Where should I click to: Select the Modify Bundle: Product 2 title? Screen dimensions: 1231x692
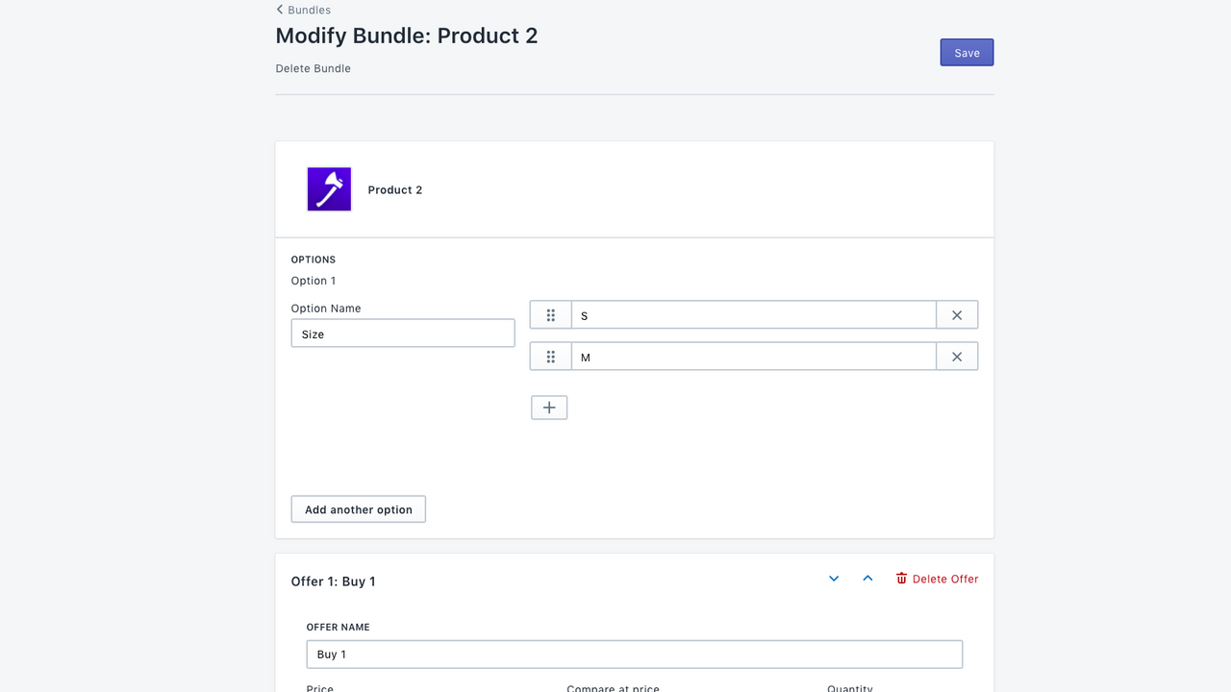406,36
